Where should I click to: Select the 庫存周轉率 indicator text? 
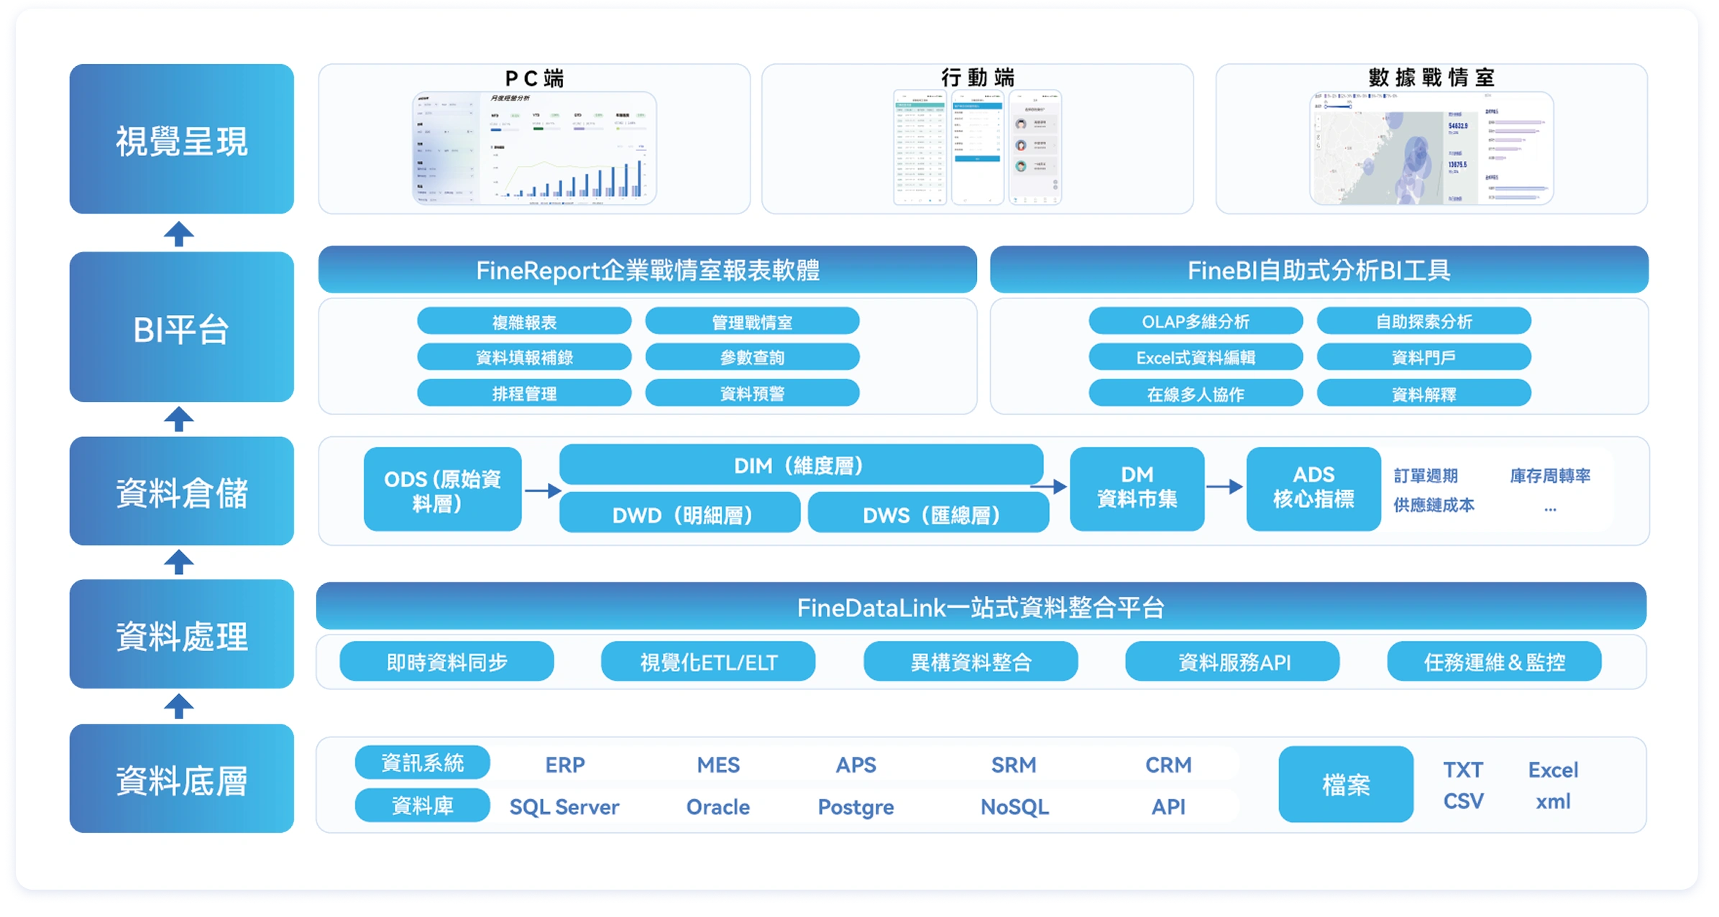(x=1550, y=476)
